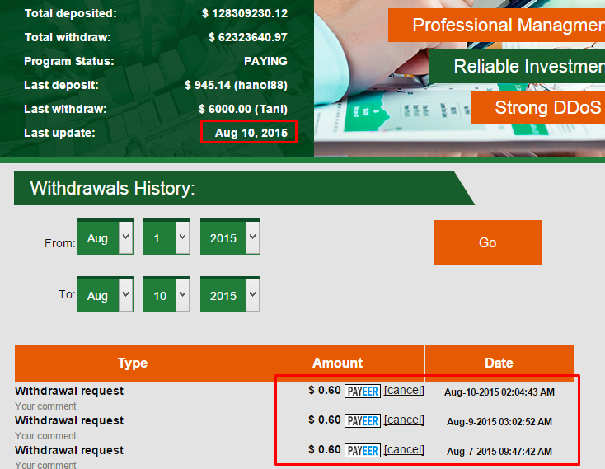Click the Reliable Investment banner

[x=517, y=67]
